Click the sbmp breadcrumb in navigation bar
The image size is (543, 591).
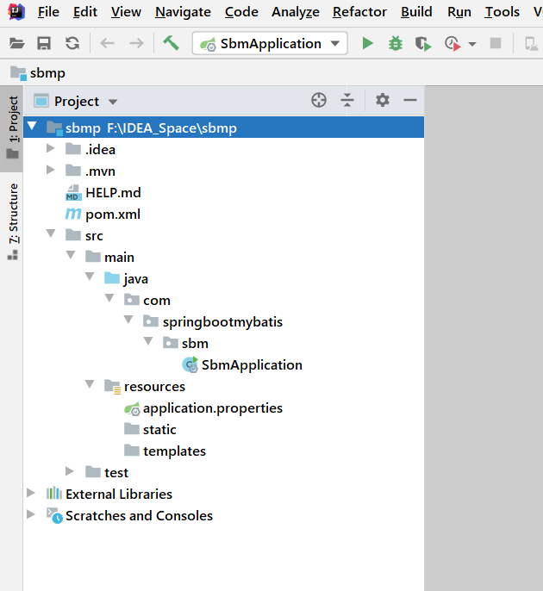[x=38, y=72]
